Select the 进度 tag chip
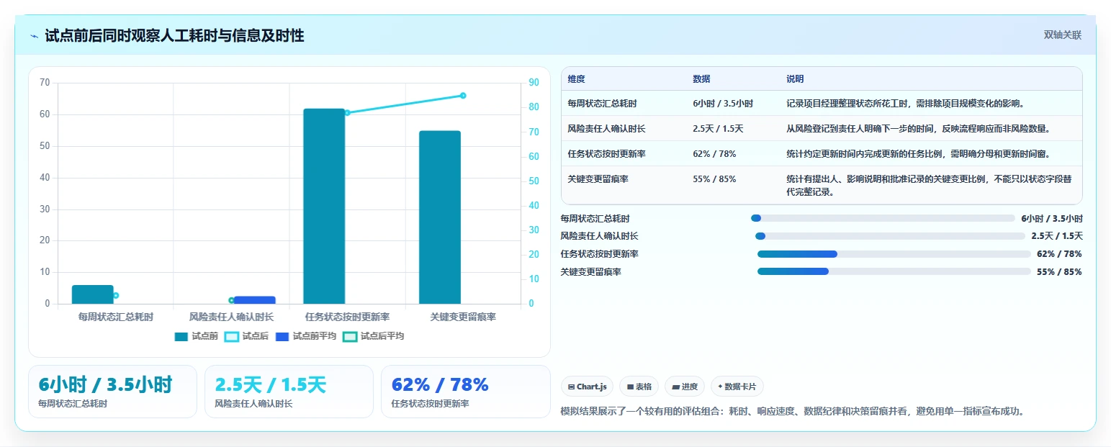The height and width of the screenshot is (447, 1111). pos(685,387)
